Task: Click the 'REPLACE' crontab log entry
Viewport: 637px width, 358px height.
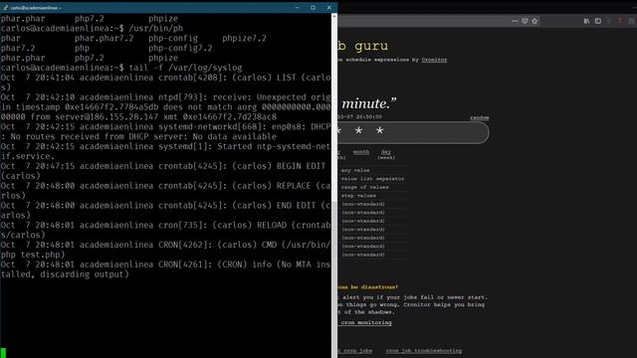Action: tap(294, 186)
